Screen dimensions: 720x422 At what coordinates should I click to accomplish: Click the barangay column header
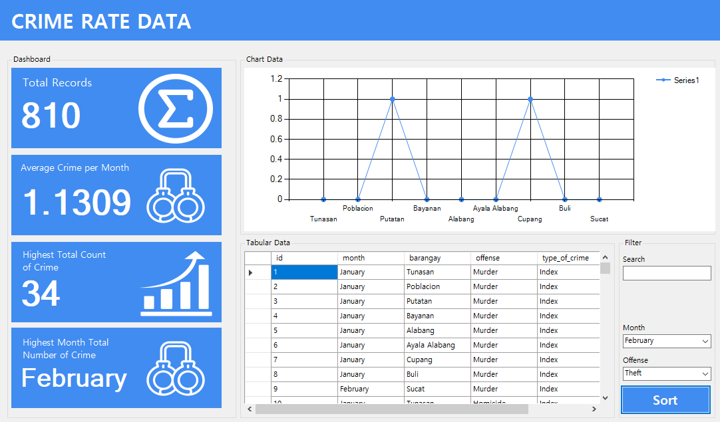click(x=437, y=258)
